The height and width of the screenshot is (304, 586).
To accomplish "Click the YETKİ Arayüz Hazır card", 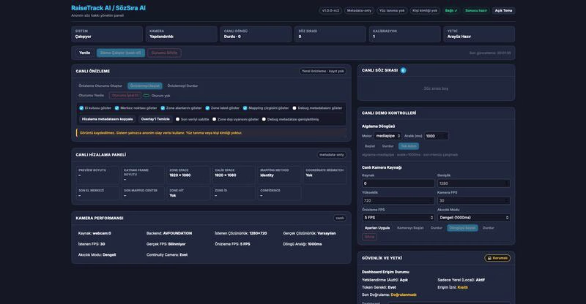I will pyautogui.click(x=479, y=34).
